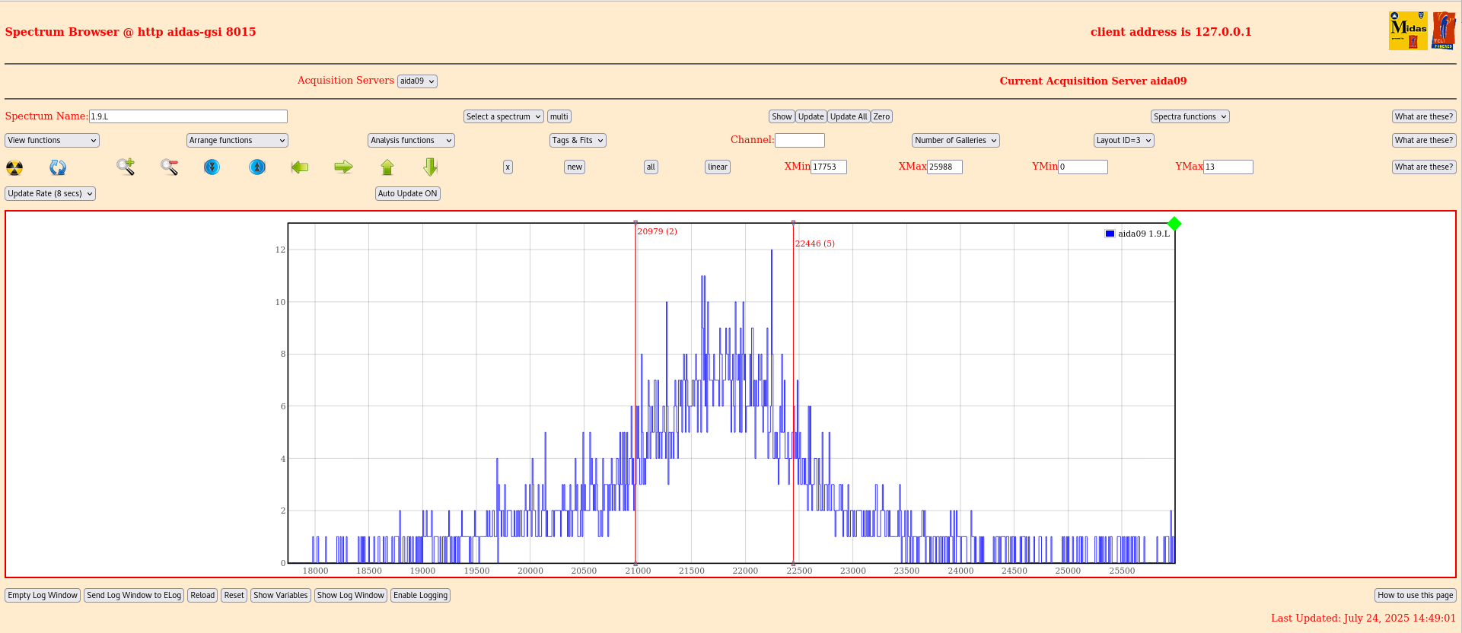Click the blue round down-arrow icon
Image resolution: width=1462 pixels, height=633 pixels.
click(x=212, y=167)
